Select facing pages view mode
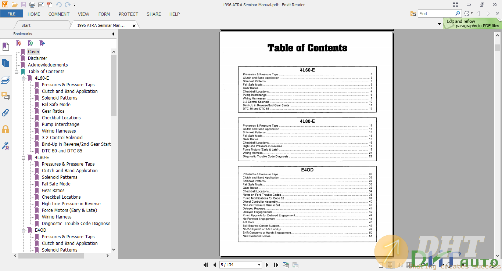The height and width of the screenshot is (271, 502). point(399,265)
